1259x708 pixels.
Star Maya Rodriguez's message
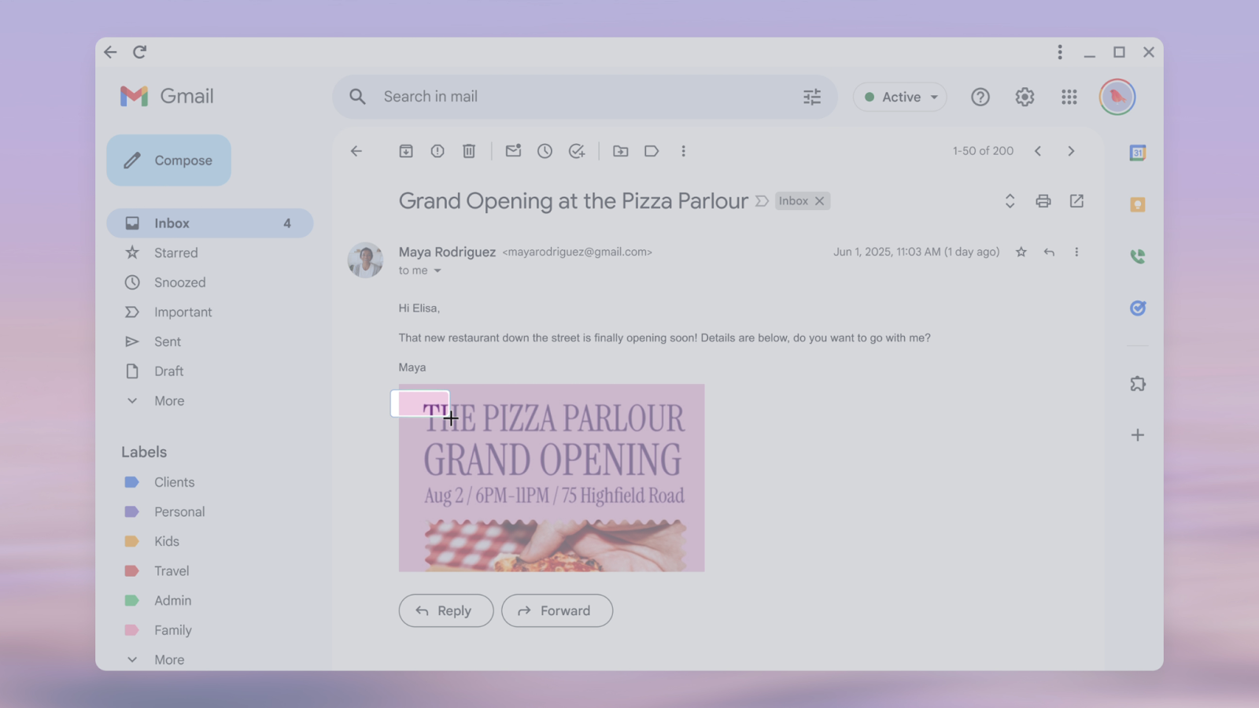[1021, 252]
